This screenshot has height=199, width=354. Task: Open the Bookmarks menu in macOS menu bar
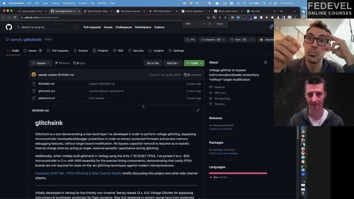(x=69, y=3)
